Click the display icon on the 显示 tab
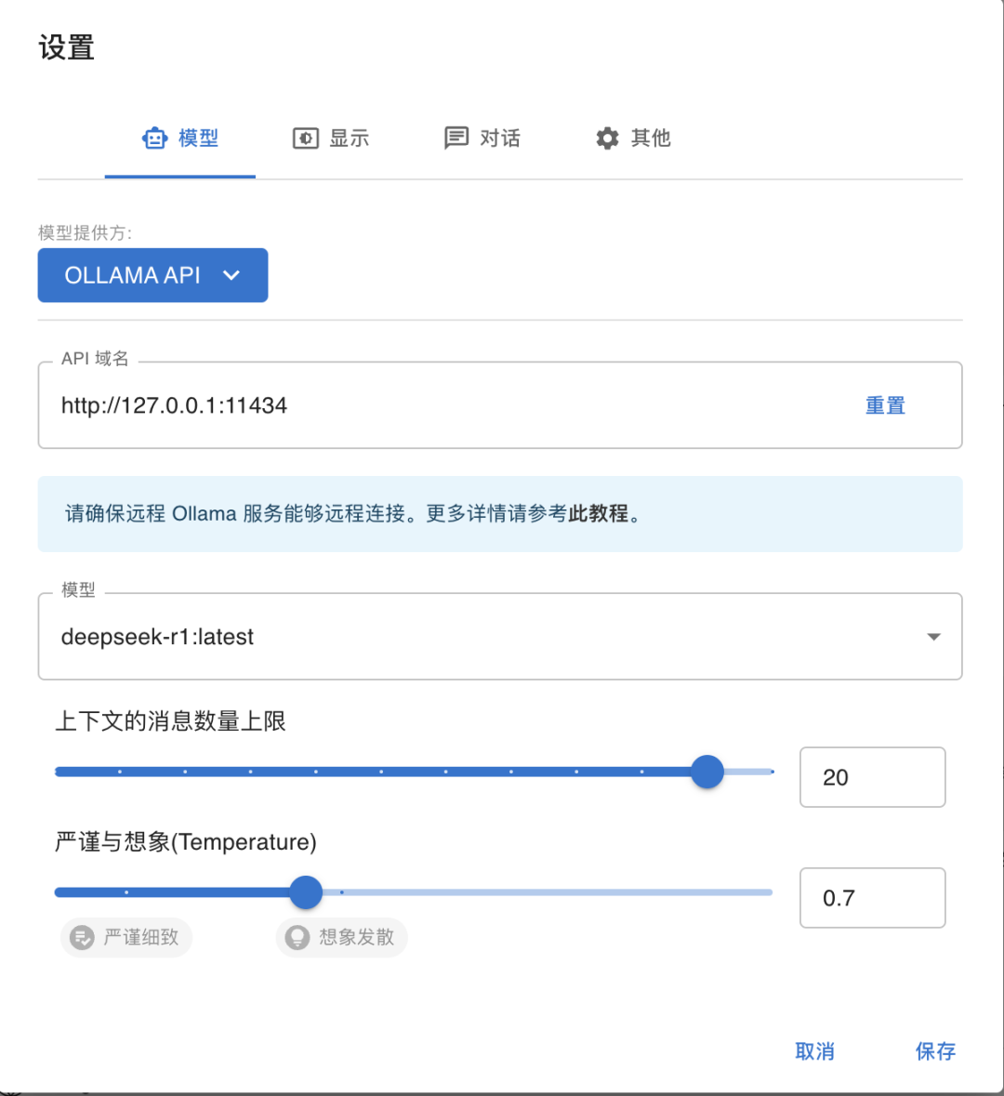This screenshot has width=1004, height=1096. click(x=306, y=137)
